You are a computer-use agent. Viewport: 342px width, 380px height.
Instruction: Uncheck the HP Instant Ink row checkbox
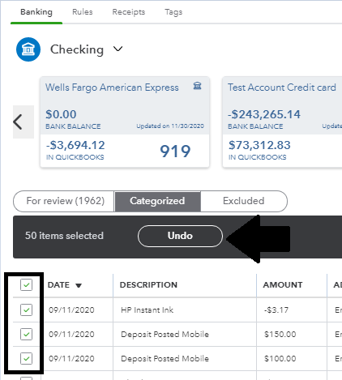point(26,310)
